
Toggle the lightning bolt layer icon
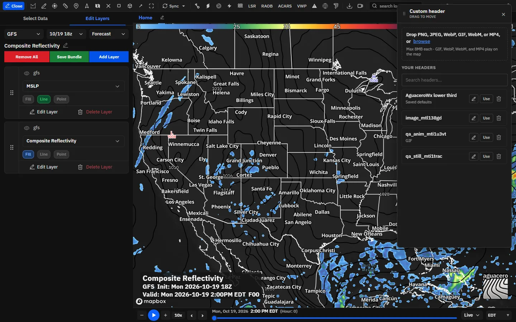229,6
